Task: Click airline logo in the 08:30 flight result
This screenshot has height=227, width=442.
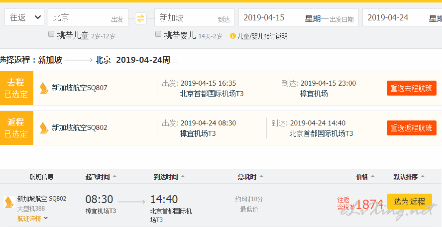Action: (9, 202)
